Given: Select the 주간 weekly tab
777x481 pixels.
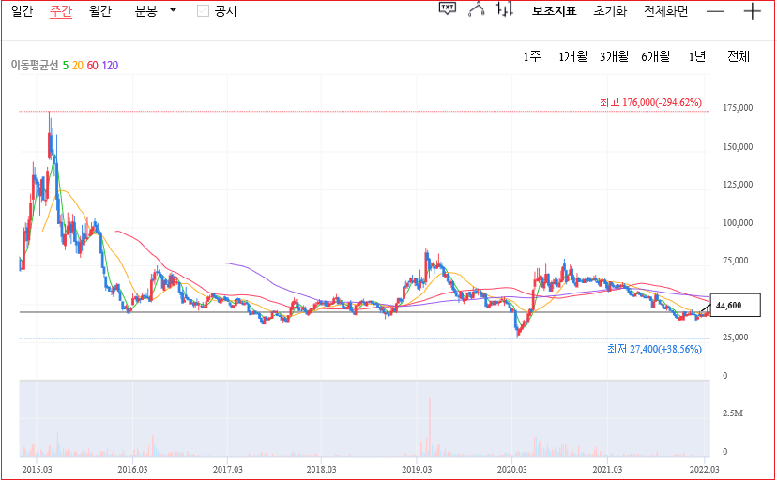Looking at the screenshot, I should [61, 11].
